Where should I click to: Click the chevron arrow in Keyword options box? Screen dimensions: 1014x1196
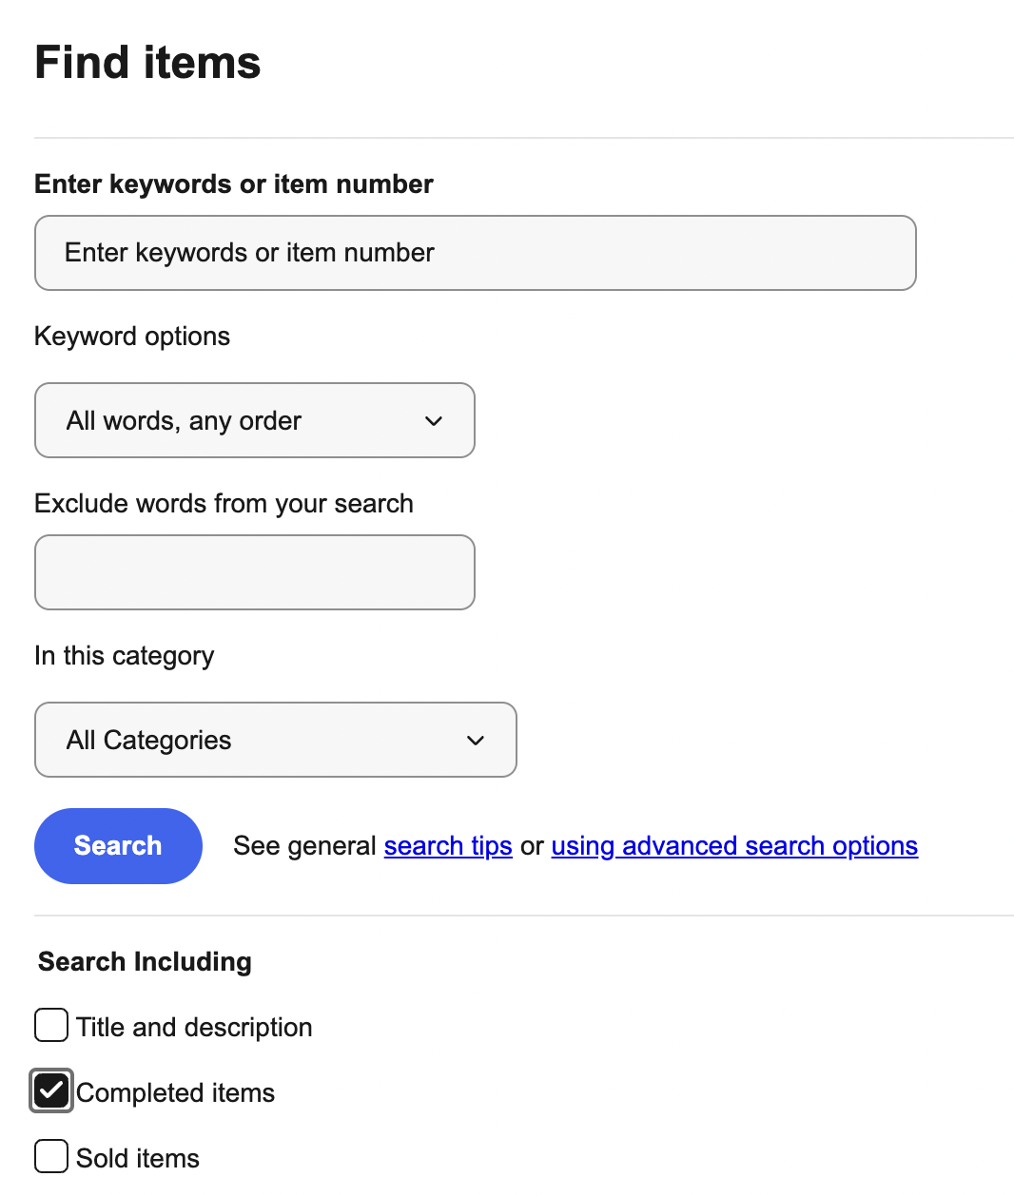tap(434, 421)
